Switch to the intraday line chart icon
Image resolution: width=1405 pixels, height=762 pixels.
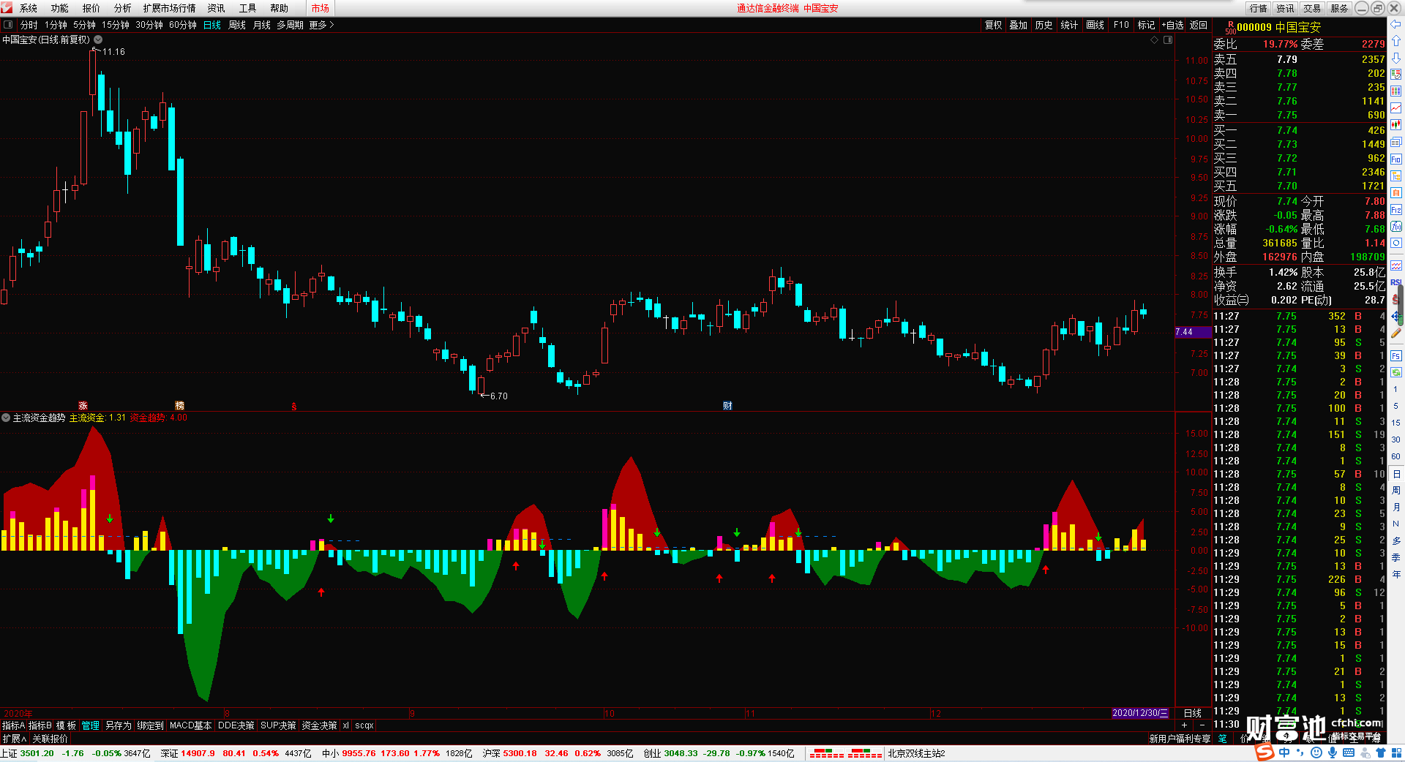pos(1396,107)
